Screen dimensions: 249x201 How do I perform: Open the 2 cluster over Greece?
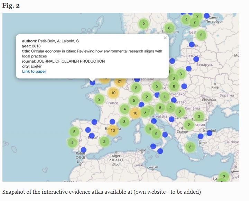pos(190,147)
